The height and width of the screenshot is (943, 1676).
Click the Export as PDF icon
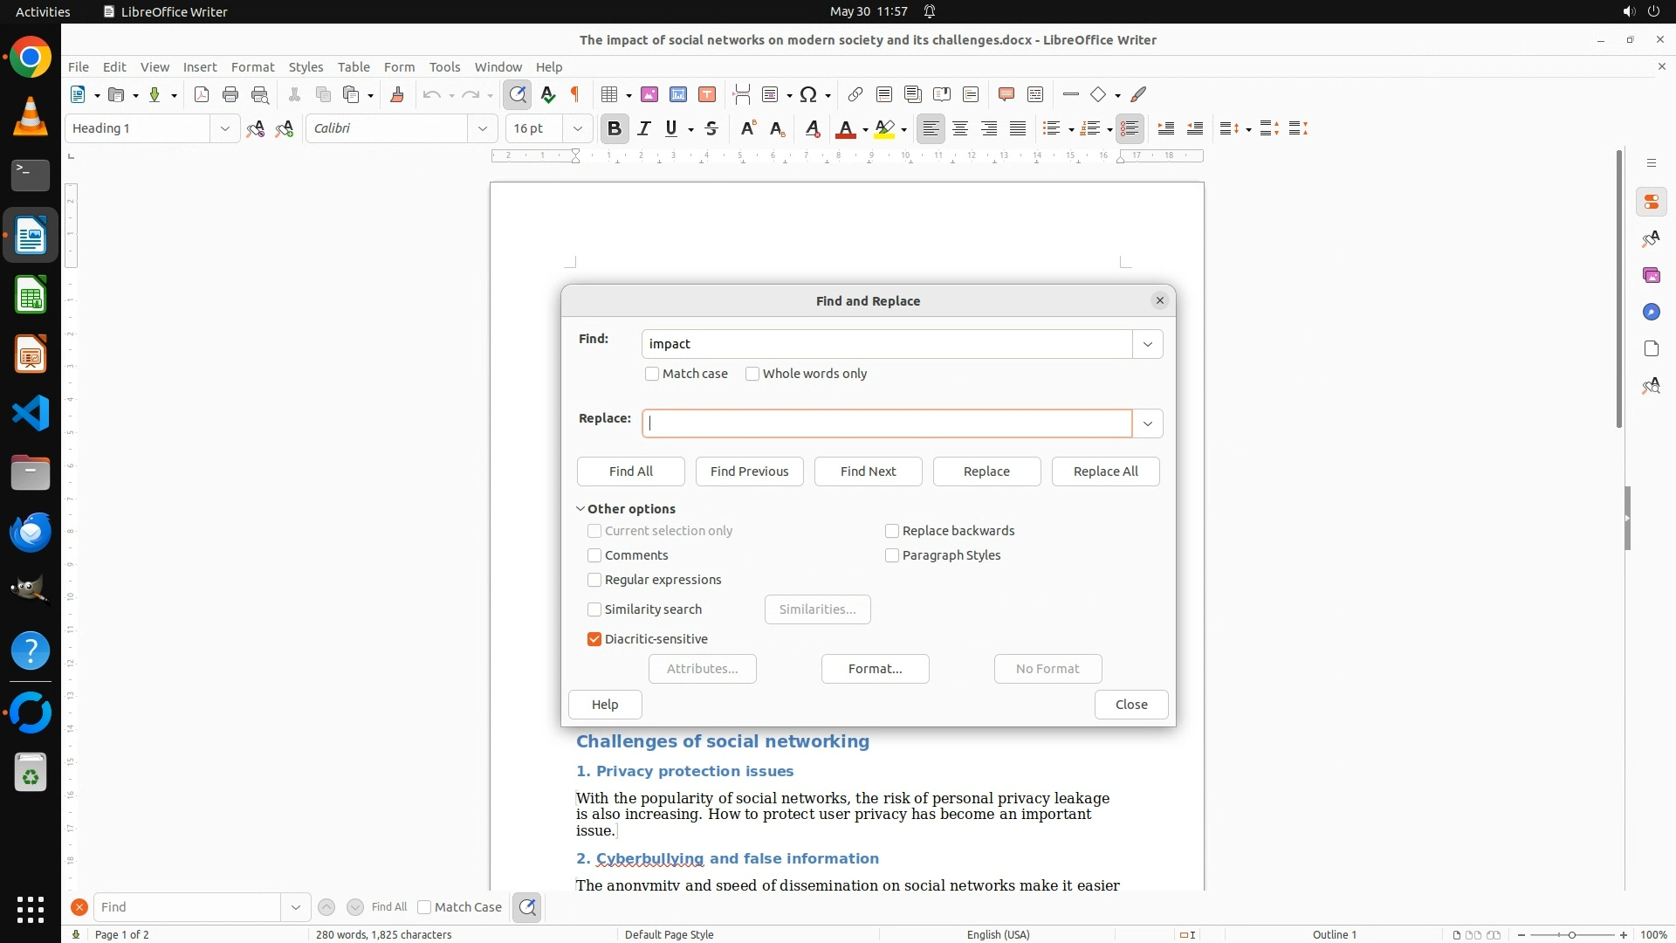[202, 94]
